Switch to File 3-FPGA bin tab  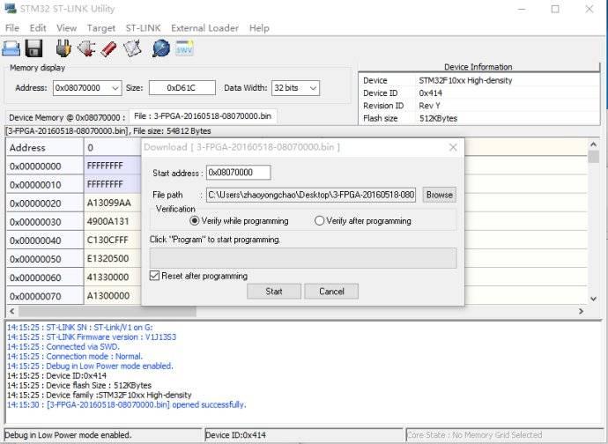pos(203,116)
